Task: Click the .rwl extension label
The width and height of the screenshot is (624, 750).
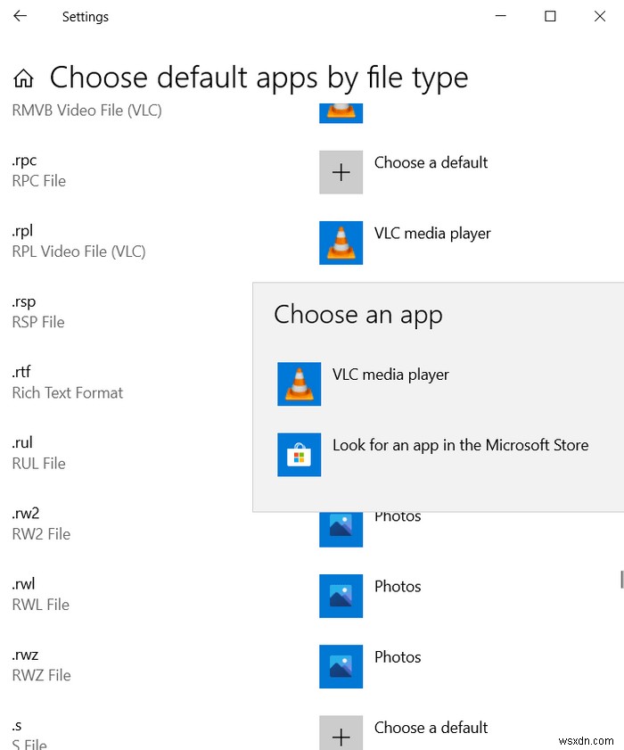Action: coord(23,583)
